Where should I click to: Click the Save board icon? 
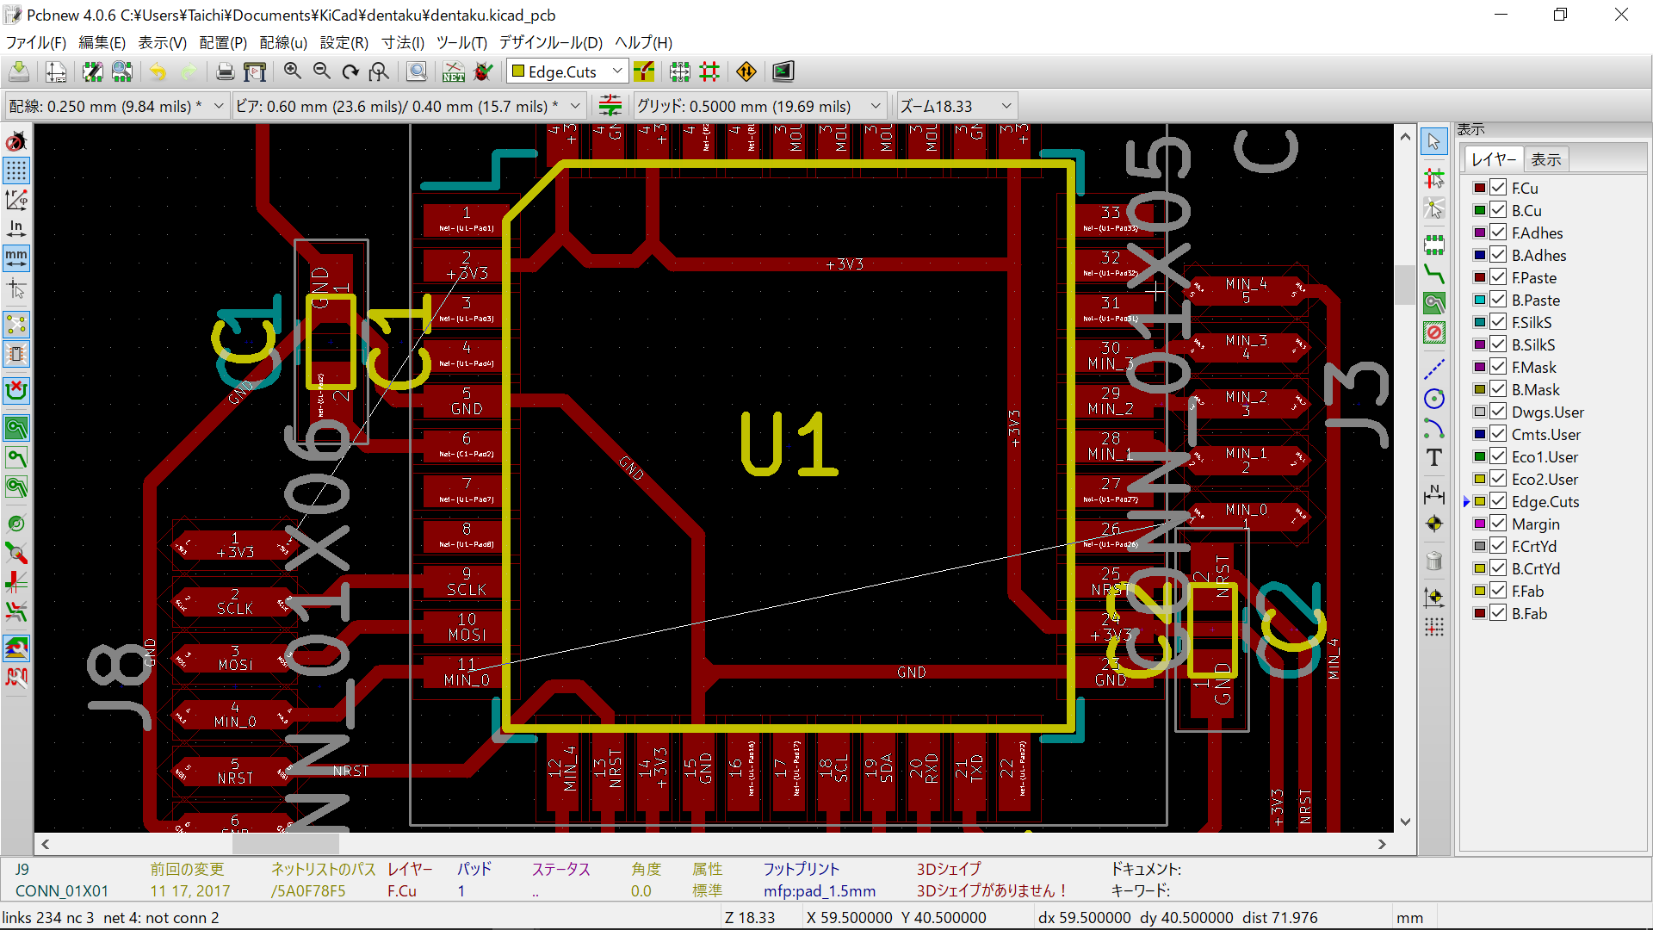pyautogui.click(x=19, y=71)
